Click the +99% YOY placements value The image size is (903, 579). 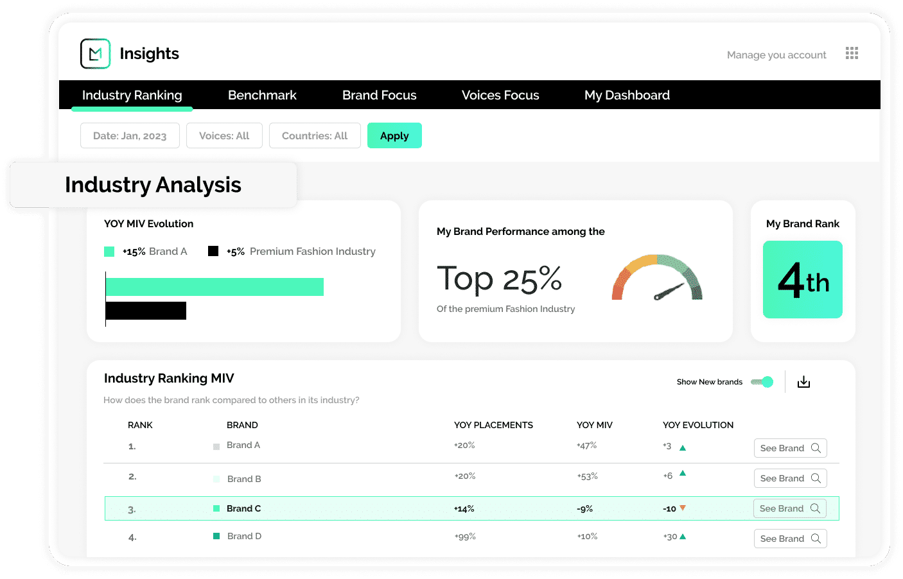pyautogui.click(x=465, y=537)
